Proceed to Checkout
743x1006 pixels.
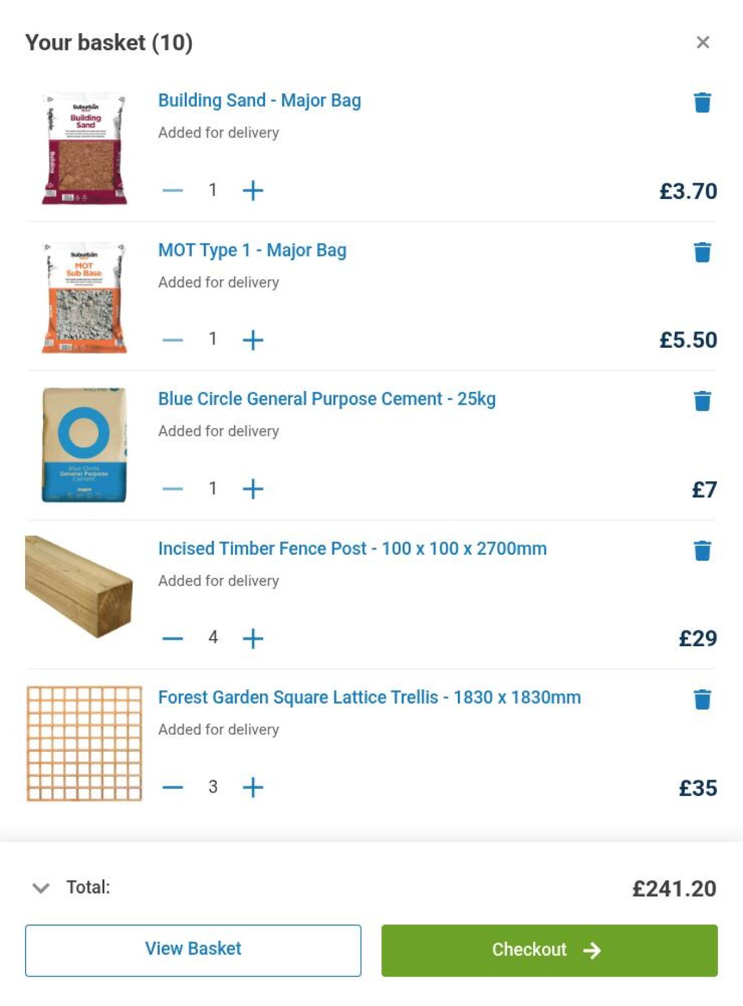[549, 950]
